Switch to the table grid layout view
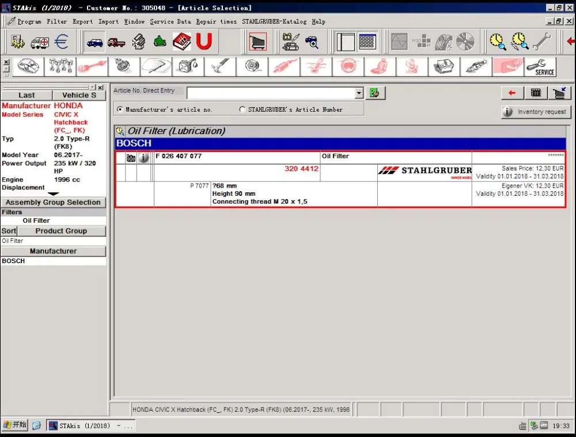Viewport: 576px width, 437px height. [x=366, y=42]
